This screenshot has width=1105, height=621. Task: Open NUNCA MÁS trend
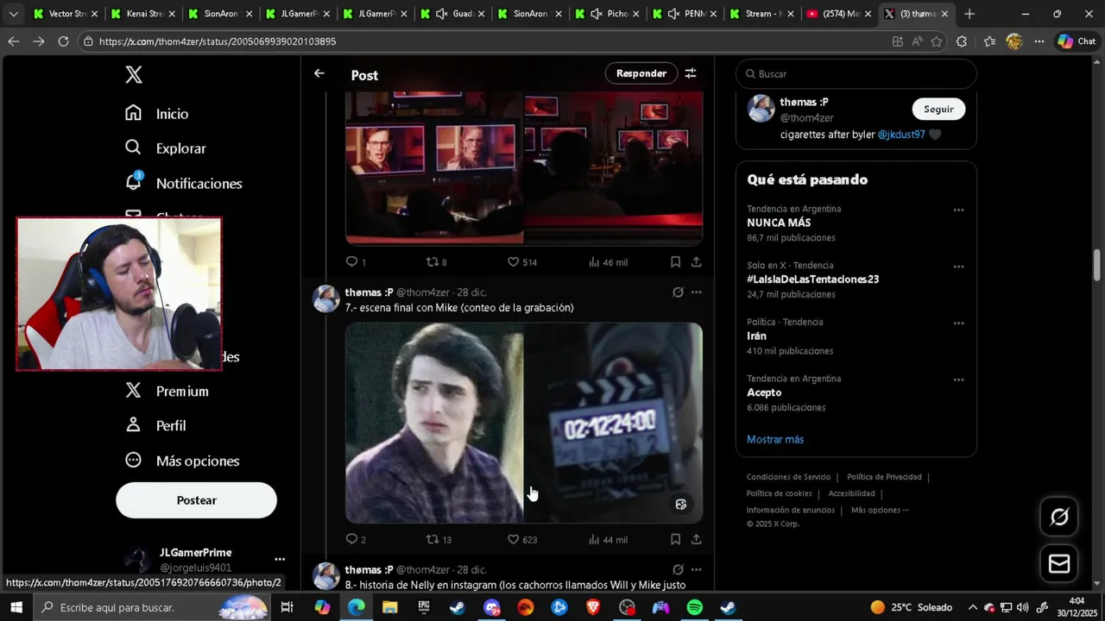[x=779, y=223]
